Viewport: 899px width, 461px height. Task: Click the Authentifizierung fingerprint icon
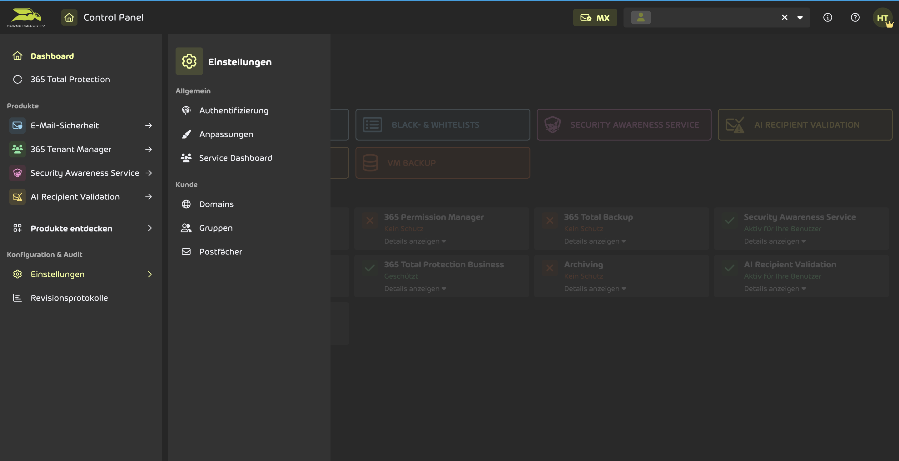186,110
